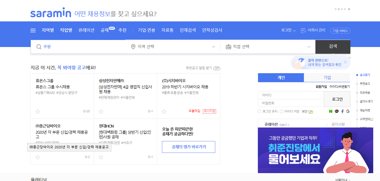
Task: Open the 현대백화점 그룹 상반기 신입 posting
Action: [x=125, y=135]
